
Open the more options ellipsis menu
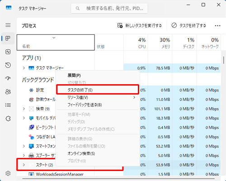coord(217,26)
